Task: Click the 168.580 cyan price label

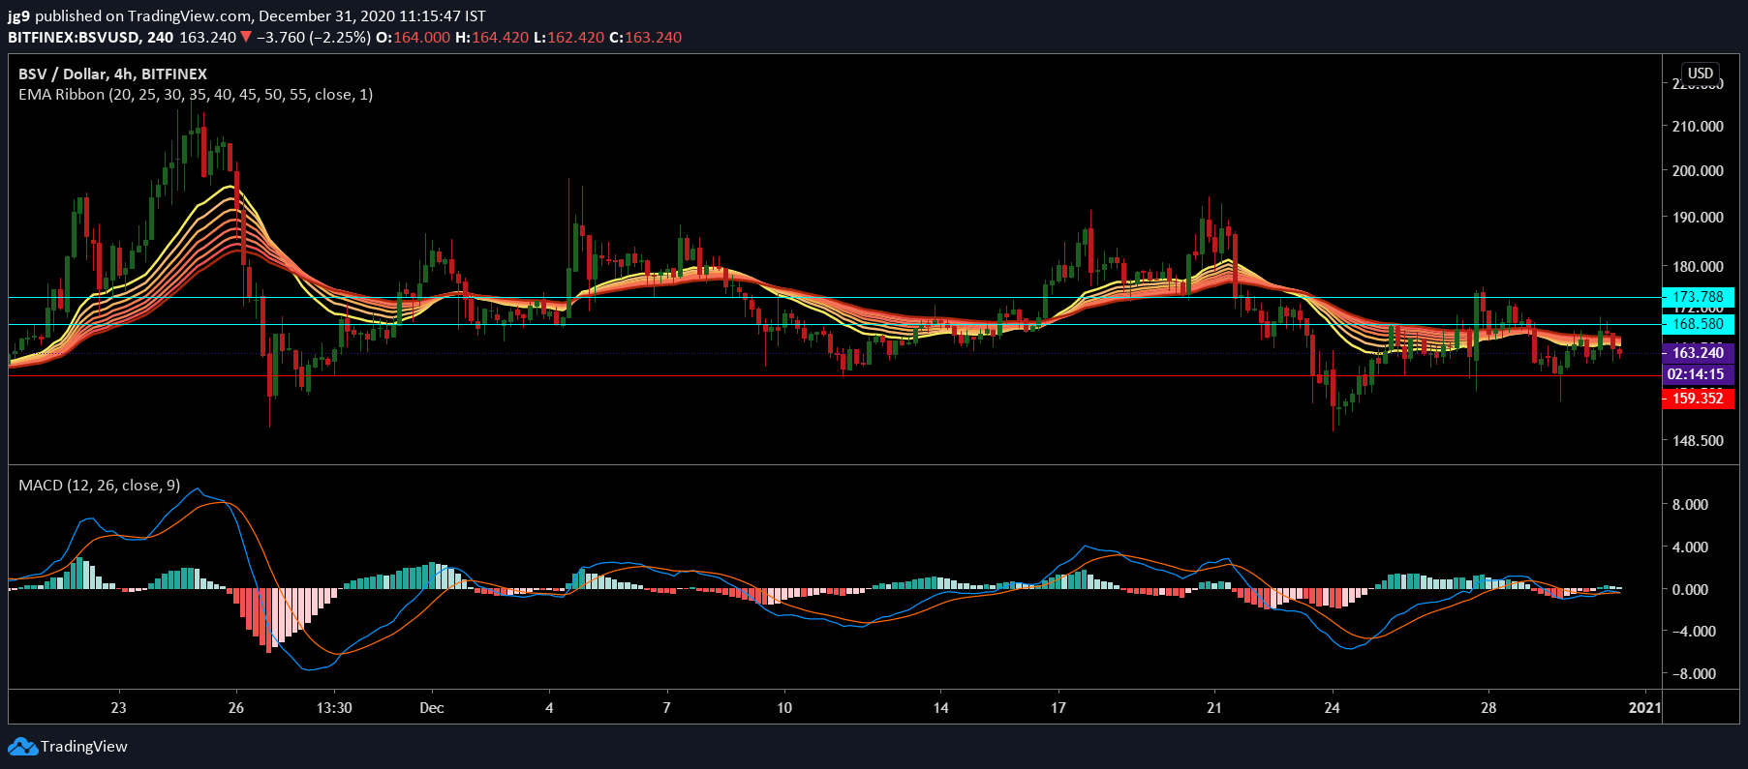Action: click(1698, 324)
